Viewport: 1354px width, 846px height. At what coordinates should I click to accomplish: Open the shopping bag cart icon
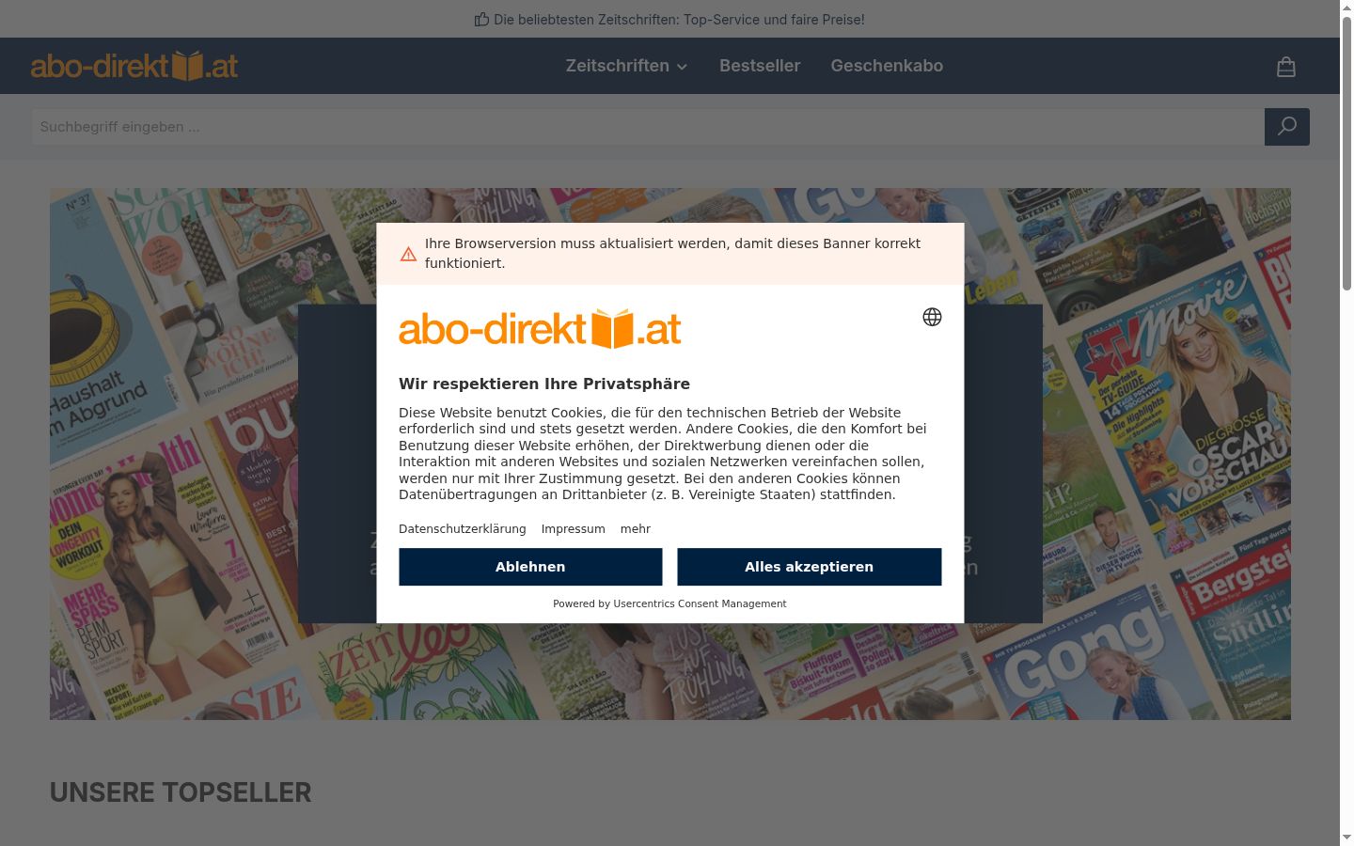[x=1286, y=67]
